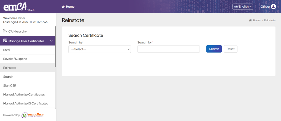Click the Manage User Certificates icon
Image resolution: width=281 pixels, height=121 pixels.
[5, 41]
